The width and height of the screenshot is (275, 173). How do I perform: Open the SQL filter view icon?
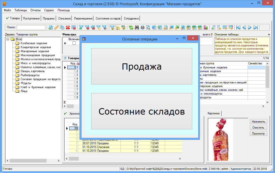click(x=124, y=27)
